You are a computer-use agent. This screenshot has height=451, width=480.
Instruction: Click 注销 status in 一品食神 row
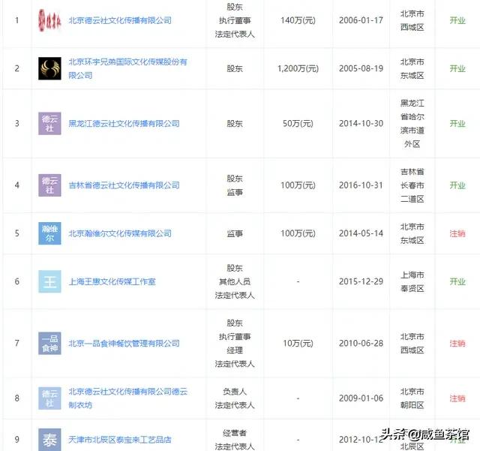click(457, 344)
